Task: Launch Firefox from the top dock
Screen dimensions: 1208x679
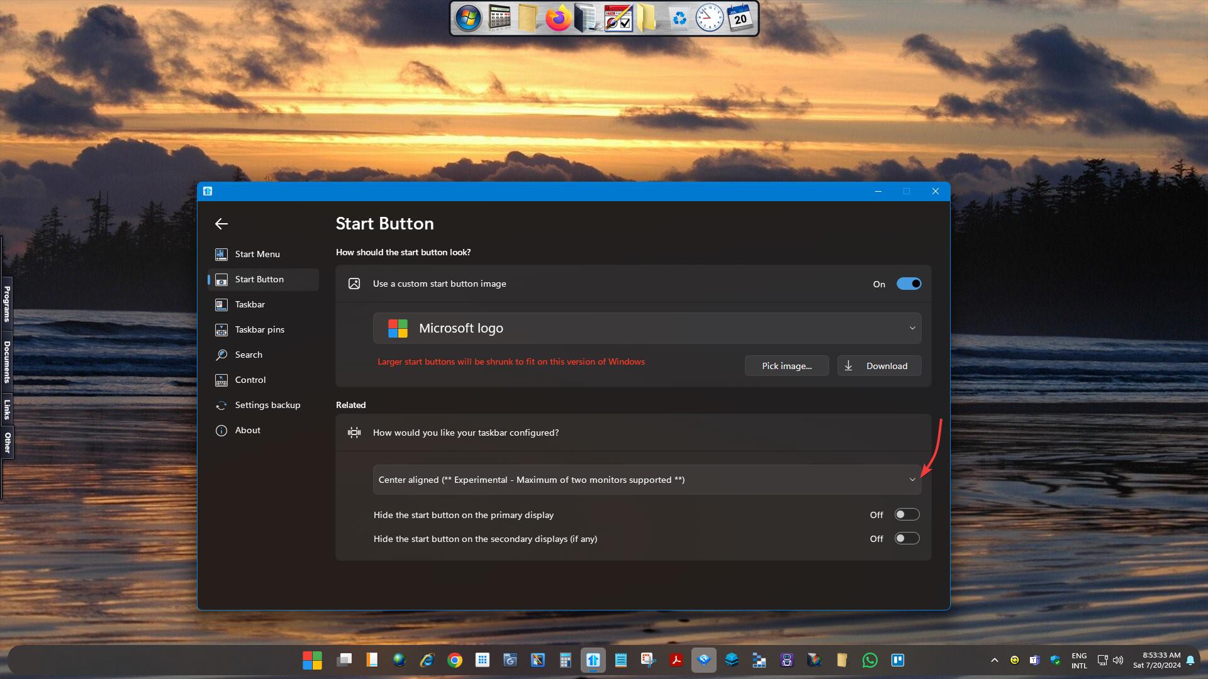Action: tap(557, 18)
